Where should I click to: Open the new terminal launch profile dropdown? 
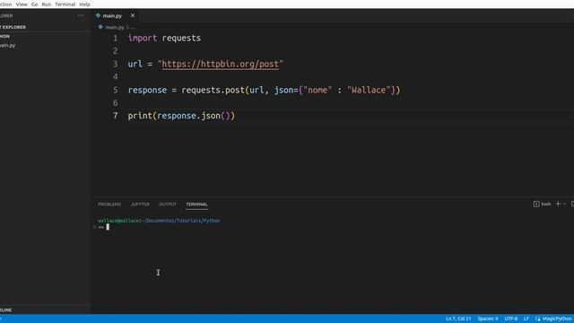coord(564,204)
